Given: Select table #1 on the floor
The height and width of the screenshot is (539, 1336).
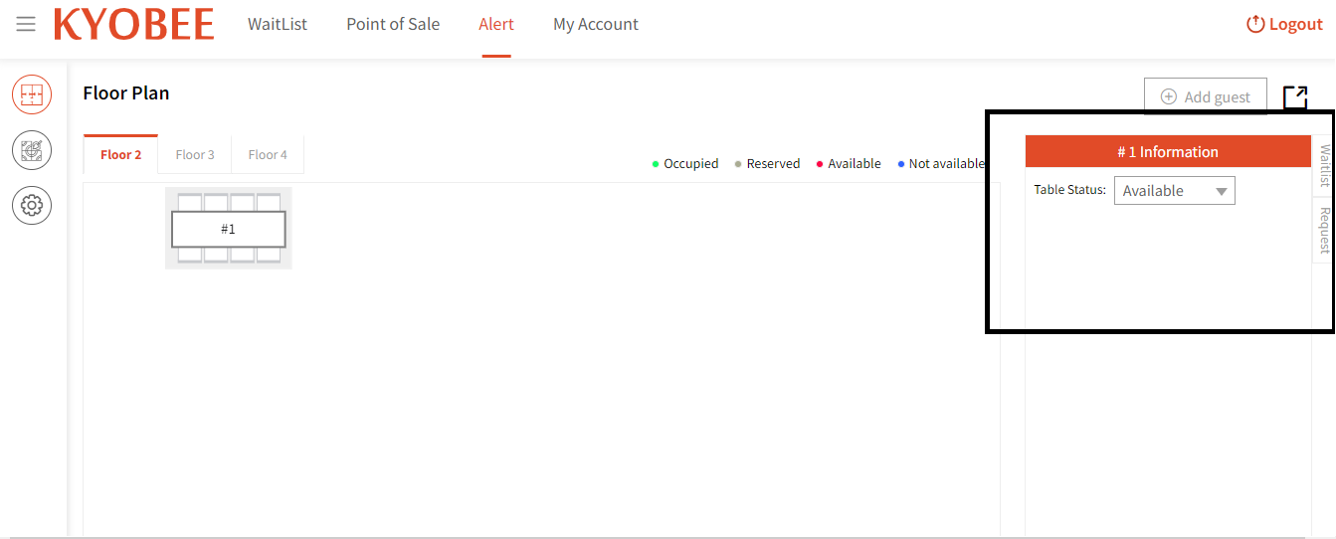Looking at the screenshot, I should tap(229, 229).
